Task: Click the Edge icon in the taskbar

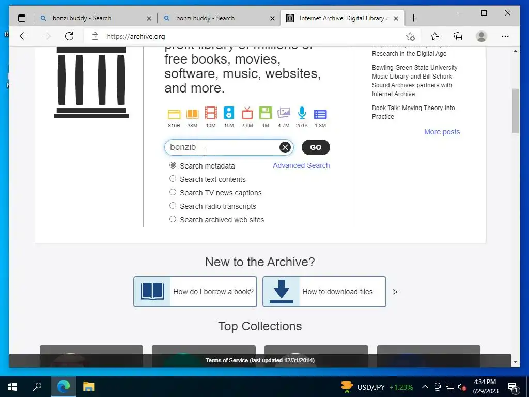Action: click(63, 387)
